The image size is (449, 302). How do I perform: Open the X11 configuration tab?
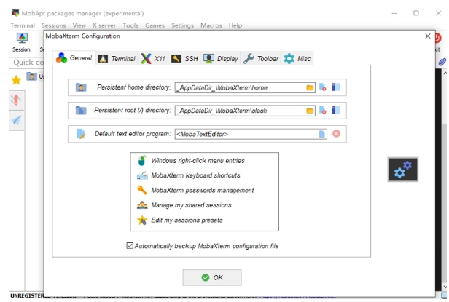coord(153,59)
